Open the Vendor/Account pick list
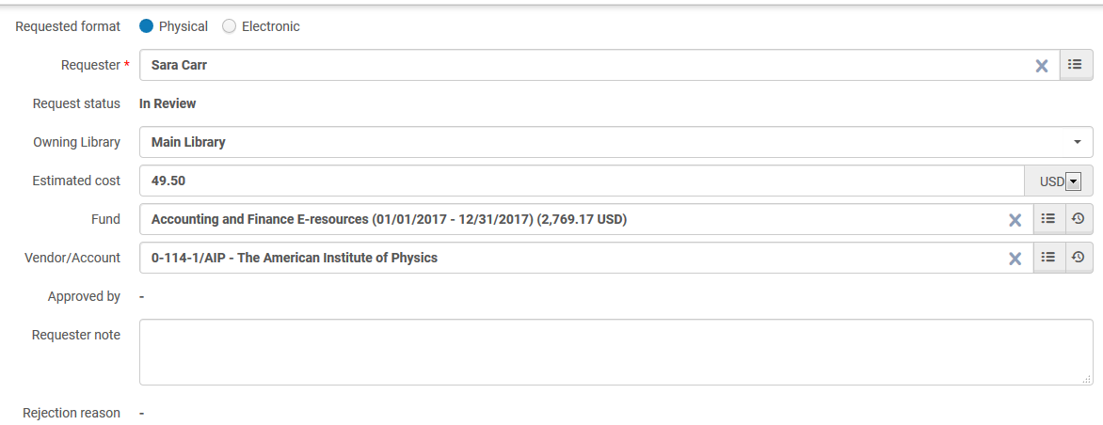Screen dimensions: 1103x425 (1048, 258)
